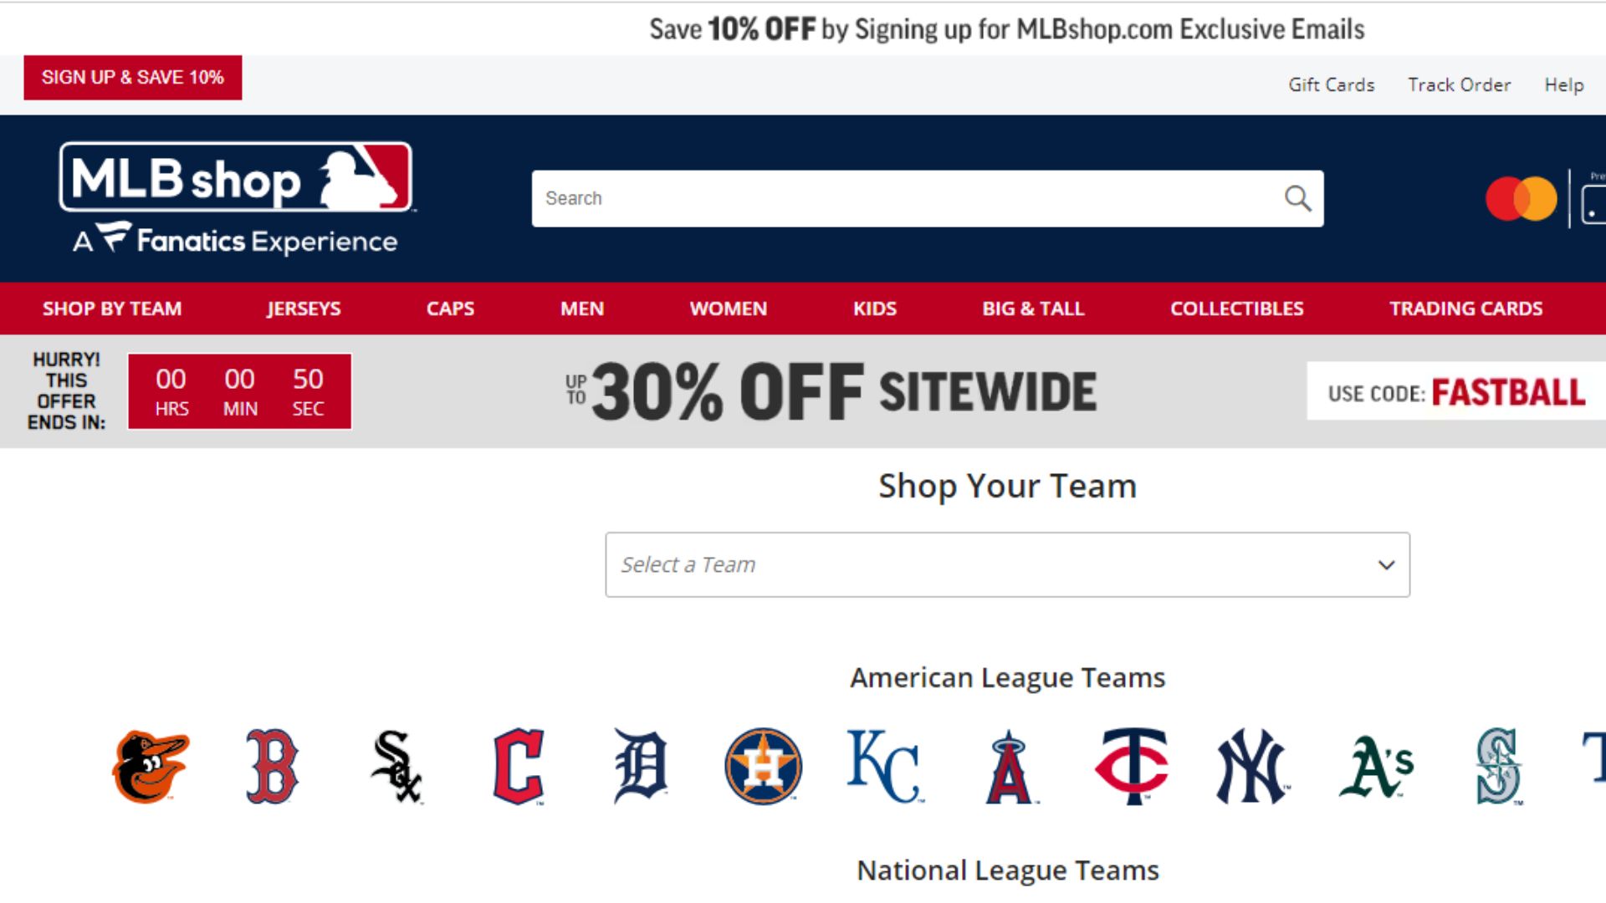Click SIGN UP & SAVE 10% button
The height and width of the screenshot is (903, 1606).
[133, 78]
